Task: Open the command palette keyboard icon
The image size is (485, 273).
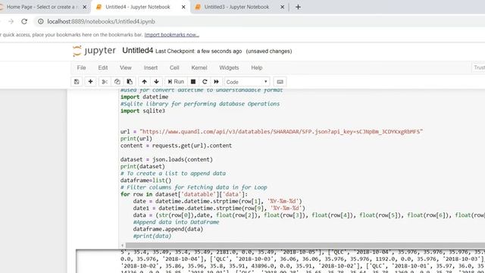Action: (x=280, y=82)
